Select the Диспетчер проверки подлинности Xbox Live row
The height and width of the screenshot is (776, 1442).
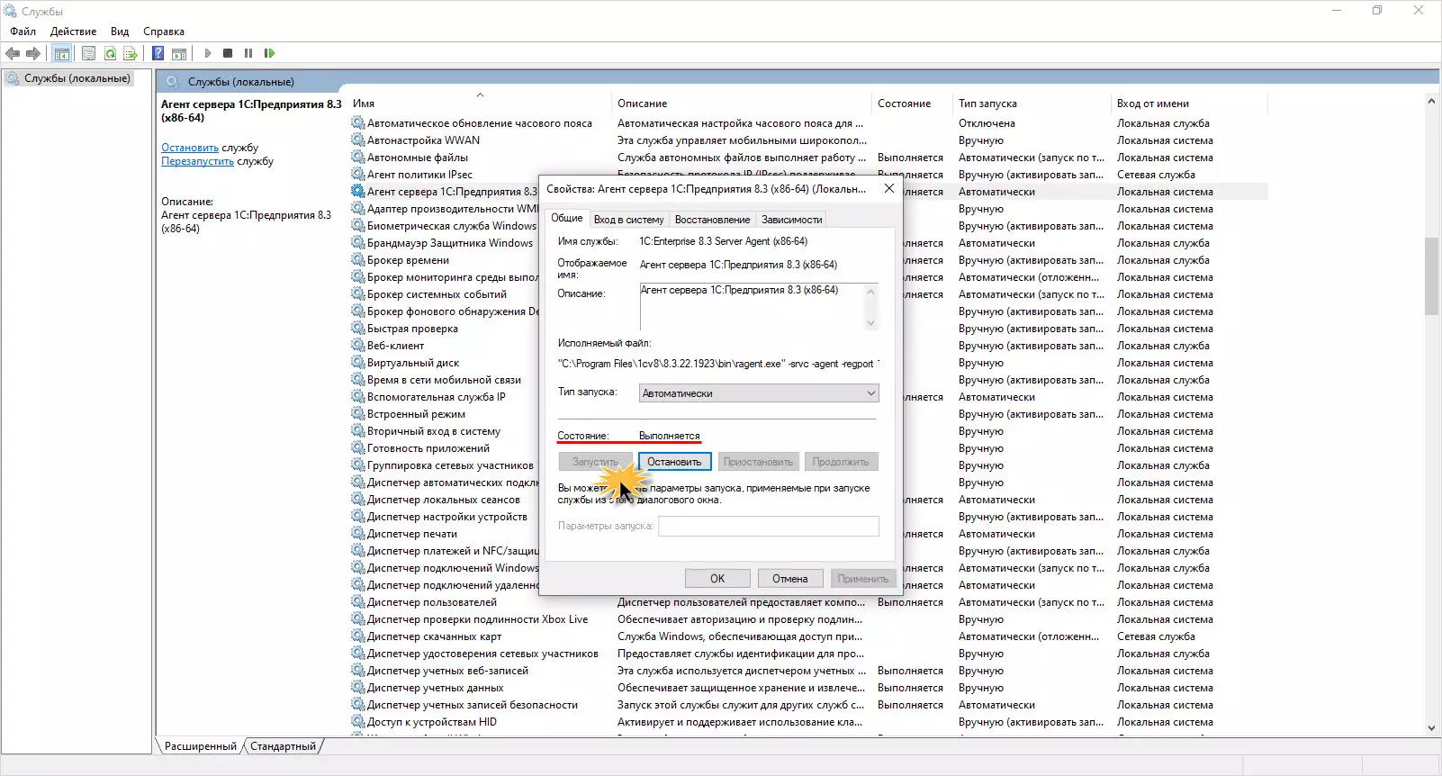point(808,619)
